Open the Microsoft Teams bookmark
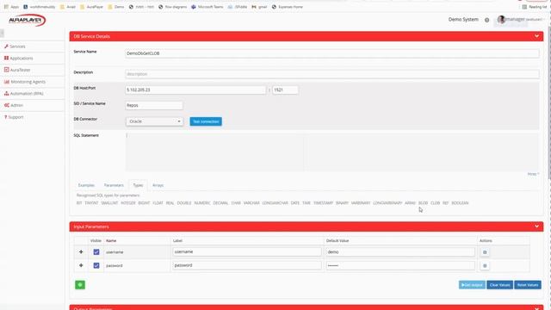The height and width of the screenshot is (310, 551). coord(207,7)
